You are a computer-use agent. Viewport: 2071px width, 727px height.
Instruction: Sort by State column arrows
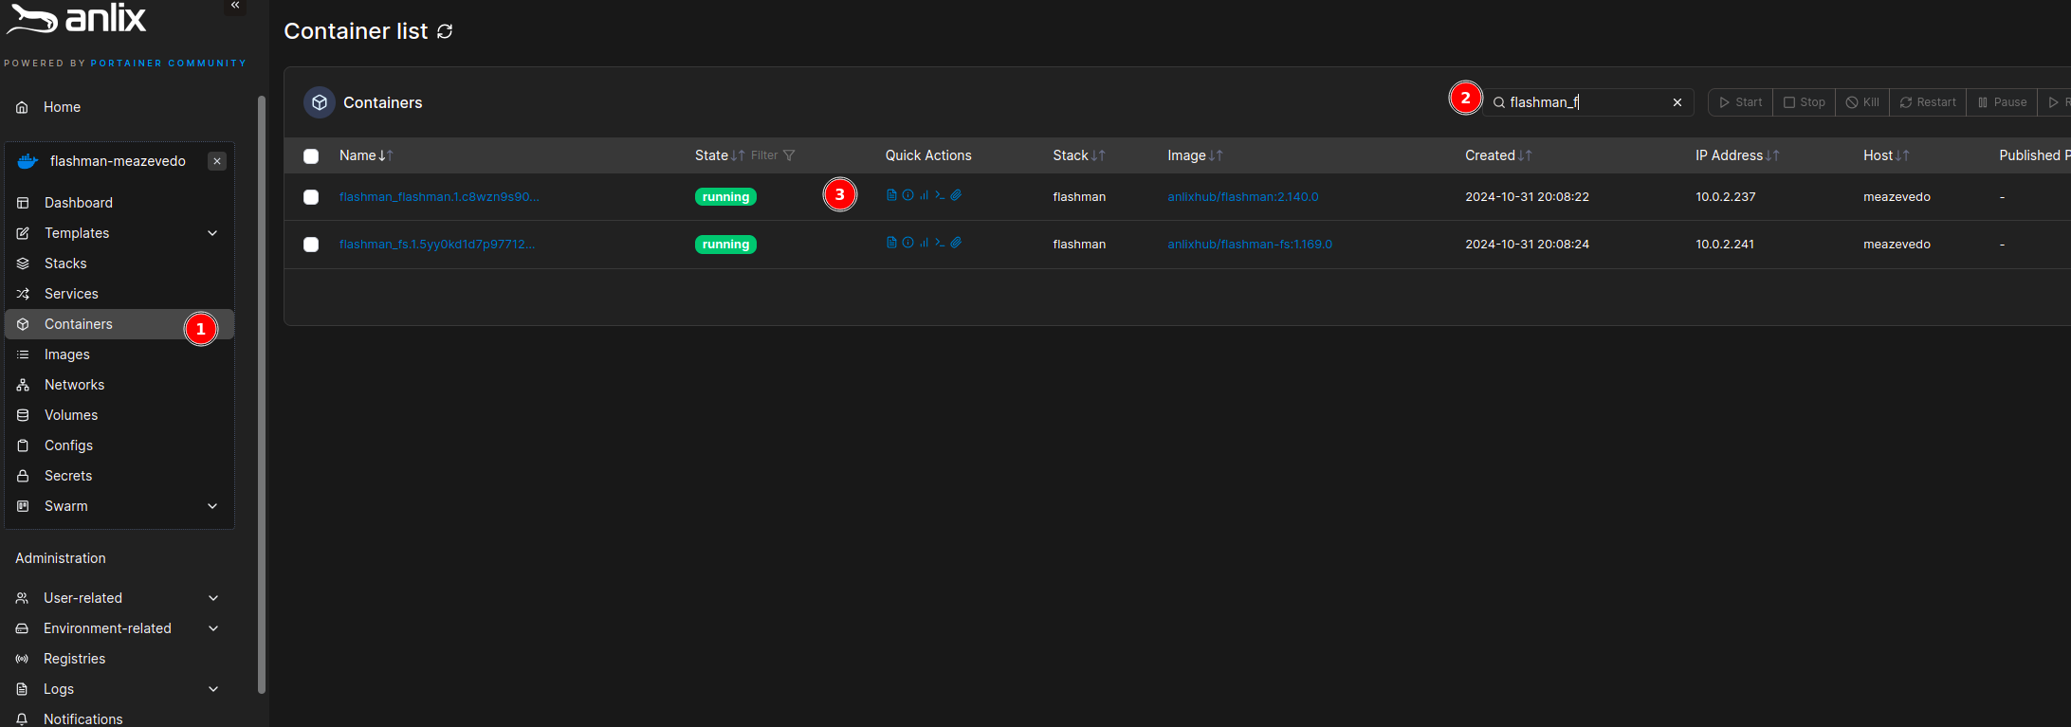[x=738, y=155]
